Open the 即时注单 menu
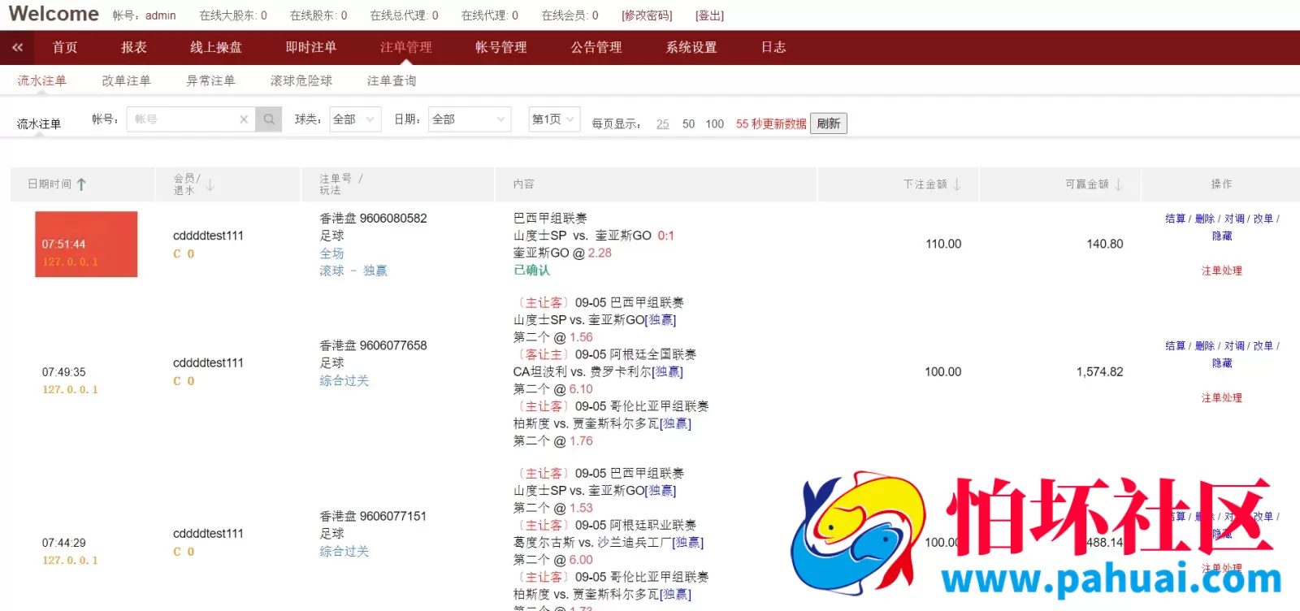The height and width of the screenshot is (611, 1300). point(311,47)
